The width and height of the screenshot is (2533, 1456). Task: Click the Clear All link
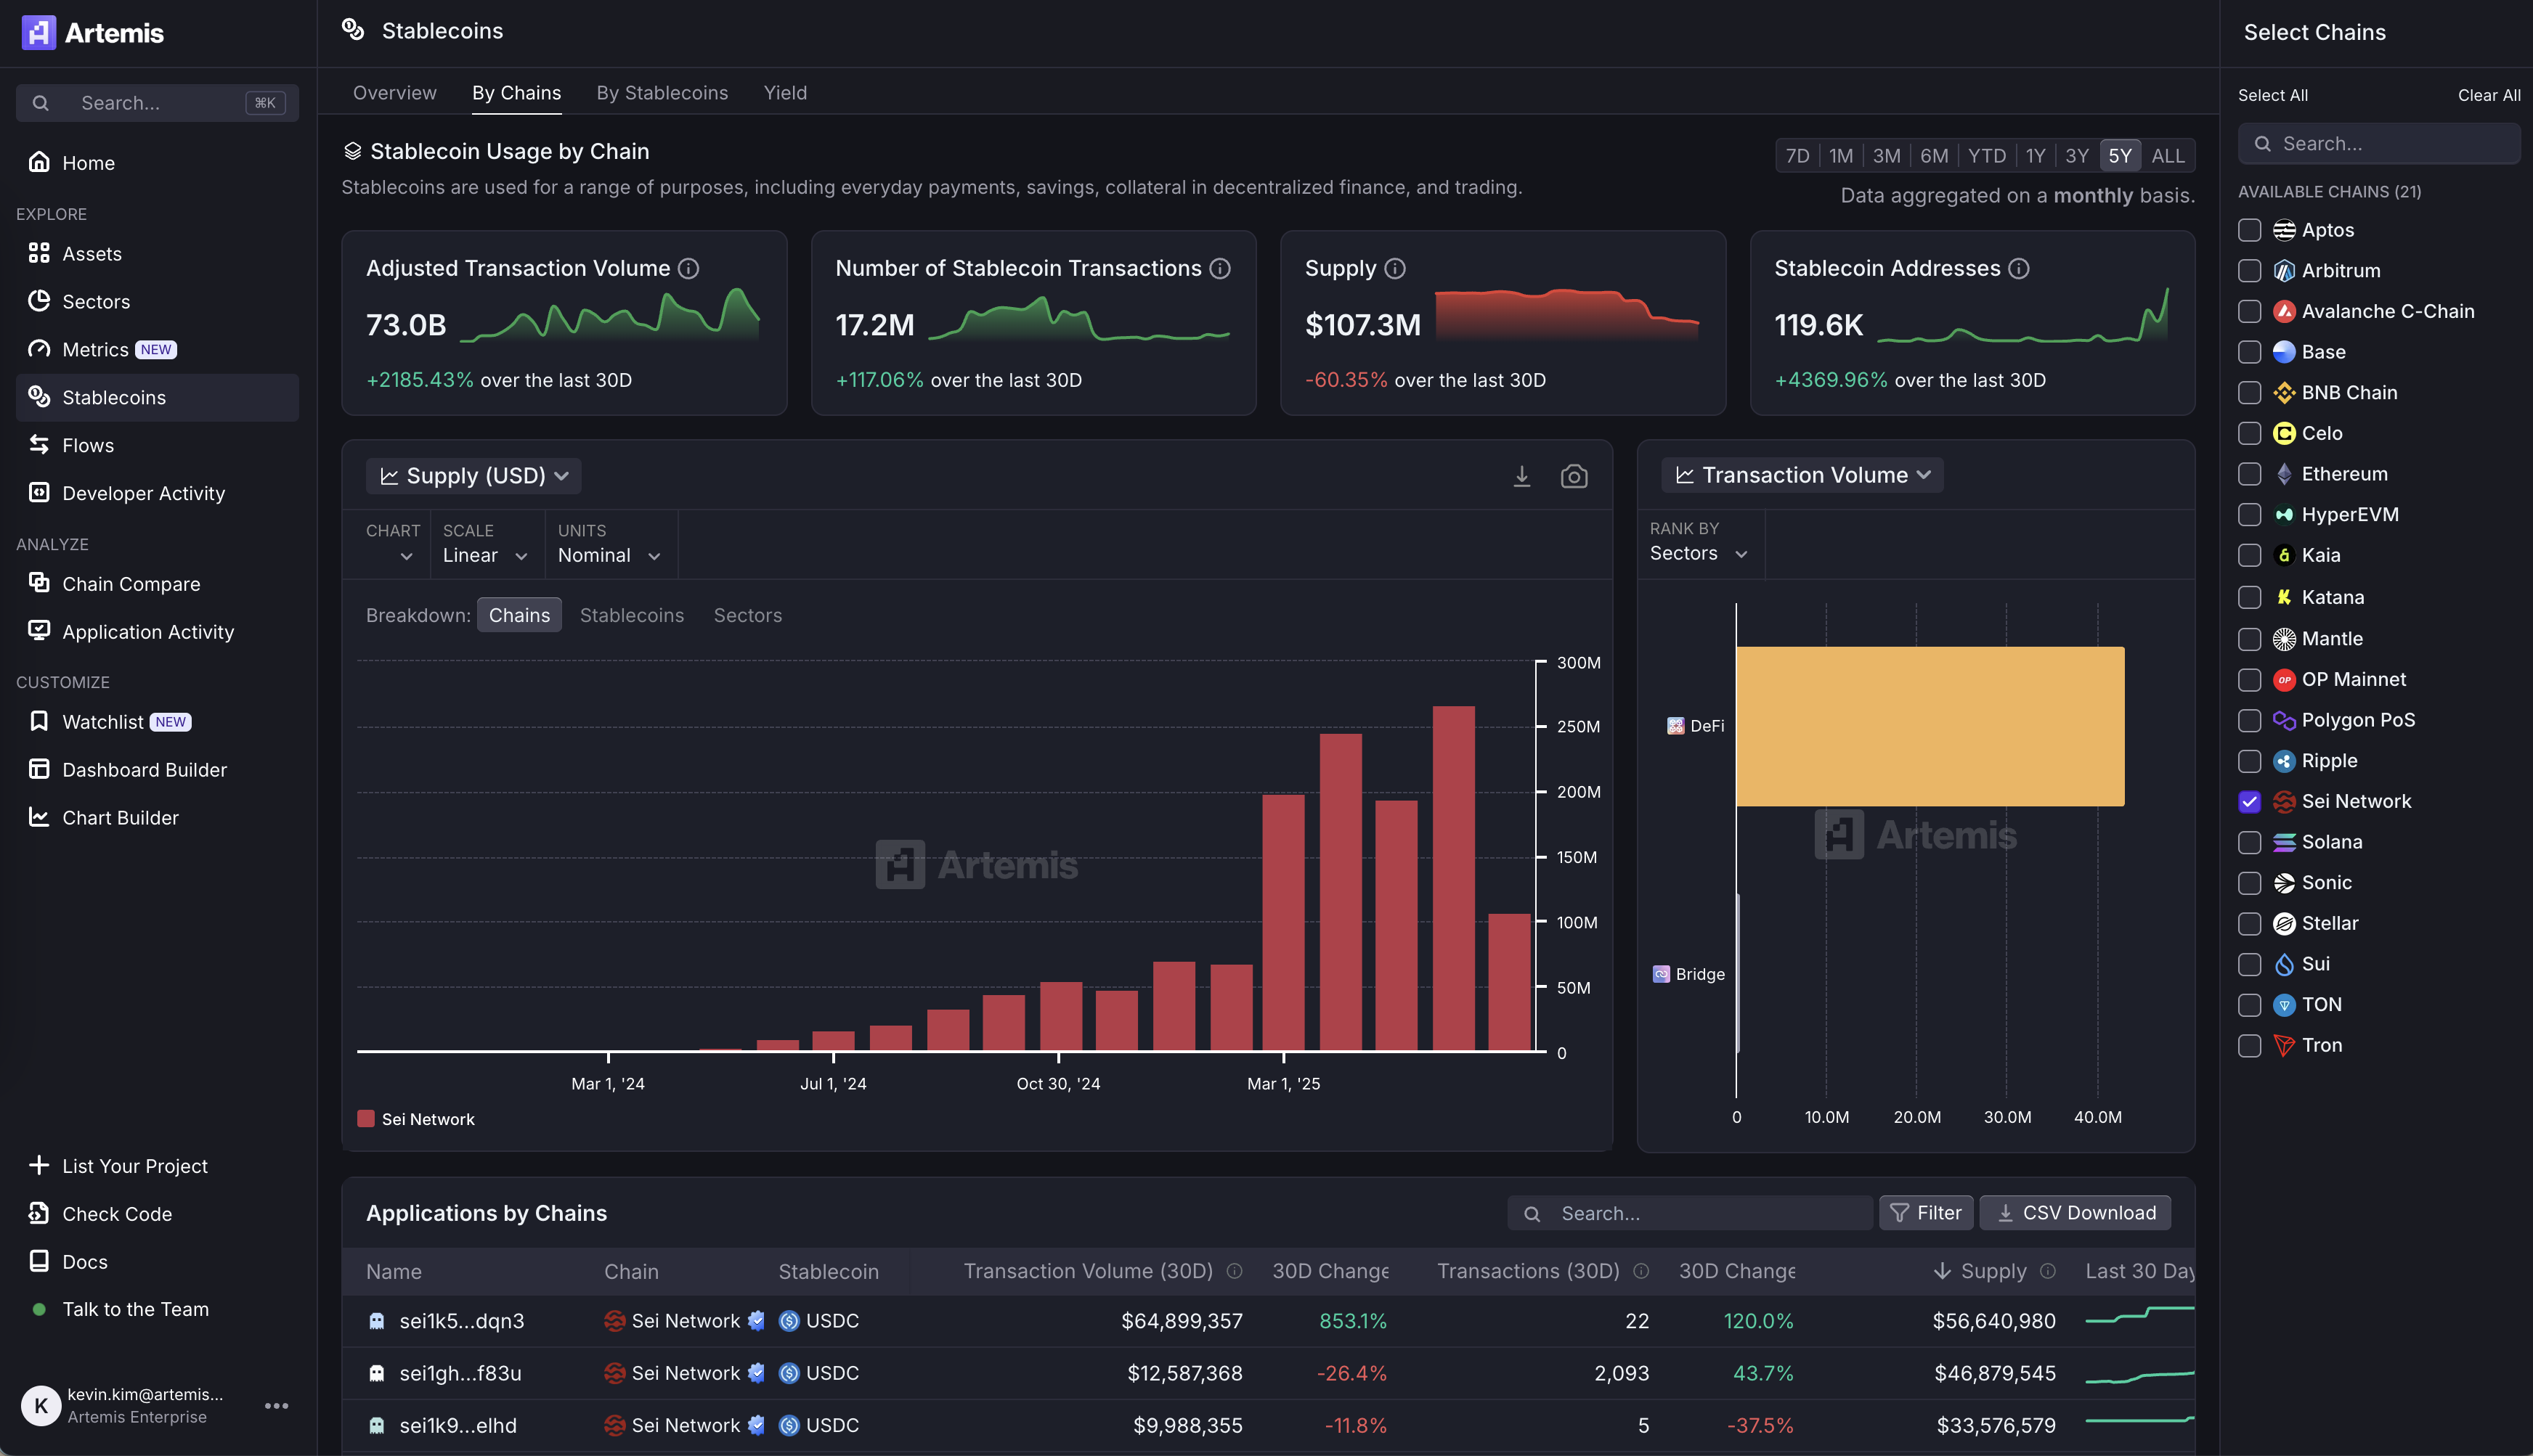click(x=2489, y=95)
